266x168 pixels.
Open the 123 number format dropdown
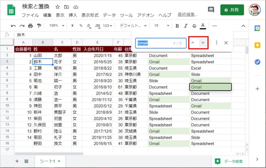coord(107,26)
